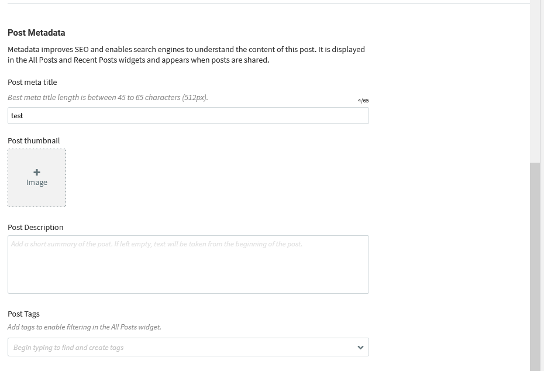Click the divider line above Post Metadata
The image size is (544, 371).
tap(268, 4)
